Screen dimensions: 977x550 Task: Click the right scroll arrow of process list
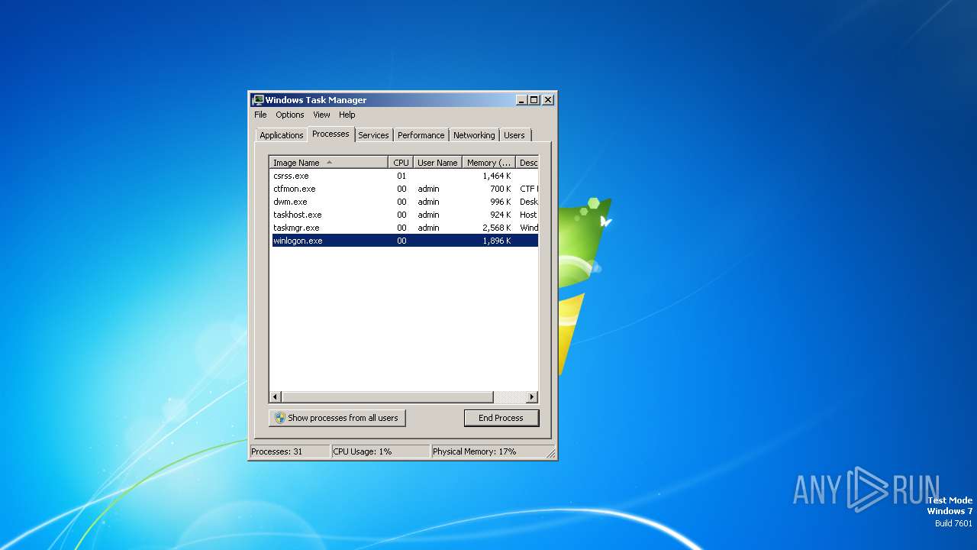point(532,397)
